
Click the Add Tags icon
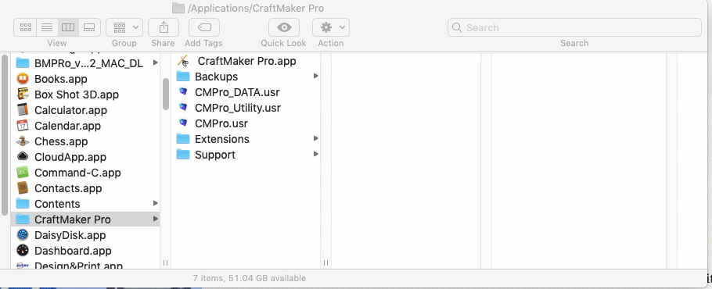point(204,27)
